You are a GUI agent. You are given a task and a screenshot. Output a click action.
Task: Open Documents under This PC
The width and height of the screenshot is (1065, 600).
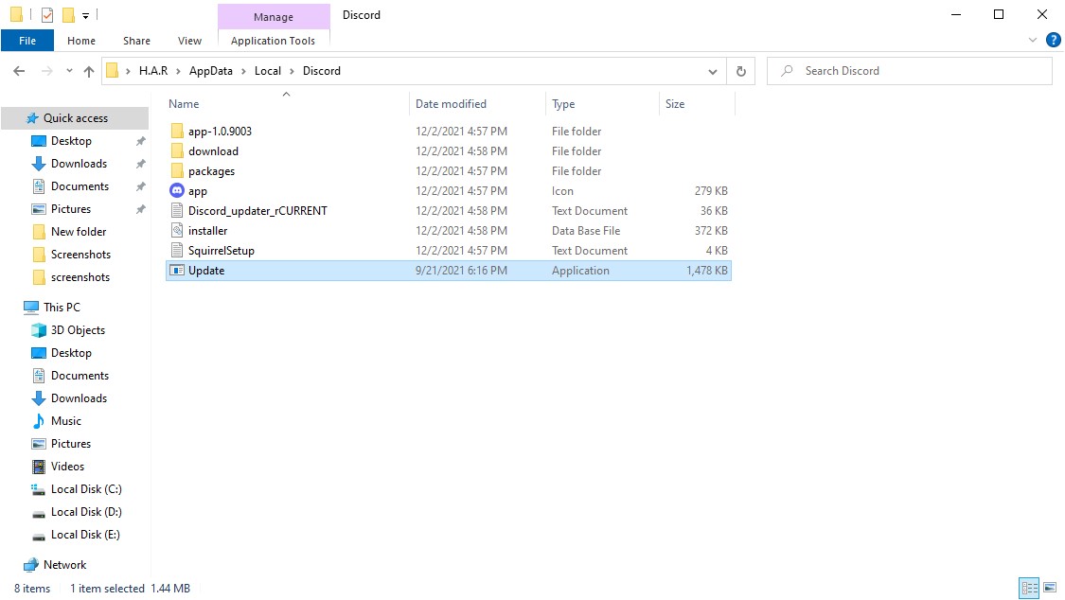[x=80, y=376]
